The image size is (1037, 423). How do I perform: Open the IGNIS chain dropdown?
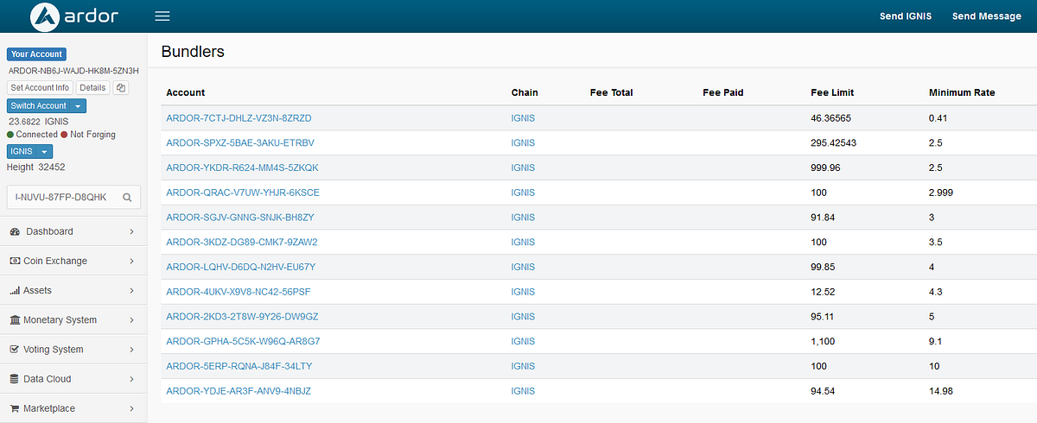point(30,151)
